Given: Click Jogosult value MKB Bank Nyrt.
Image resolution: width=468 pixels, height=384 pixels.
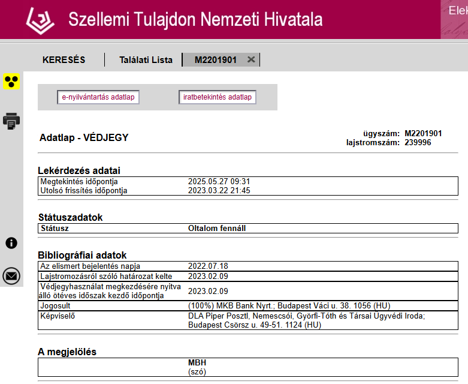Looking at the screenshot, I should click(289, 306).
